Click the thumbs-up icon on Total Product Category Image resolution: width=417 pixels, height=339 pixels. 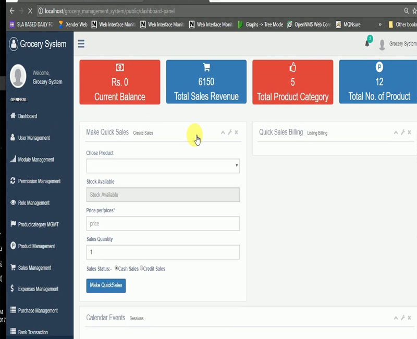point(292,67)
